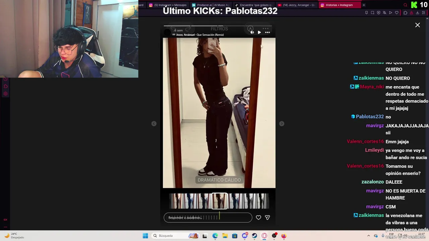
Task: Select the 'Historias • Instagram' tab
Action: 339,5
